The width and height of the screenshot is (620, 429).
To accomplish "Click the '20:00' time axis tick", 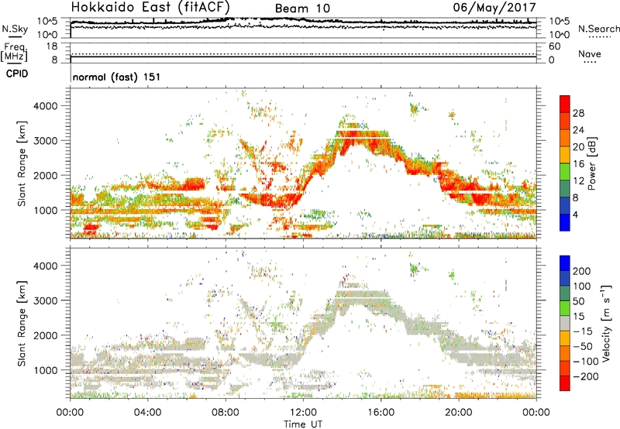I will pyautogui.click(x=458, y=413).
